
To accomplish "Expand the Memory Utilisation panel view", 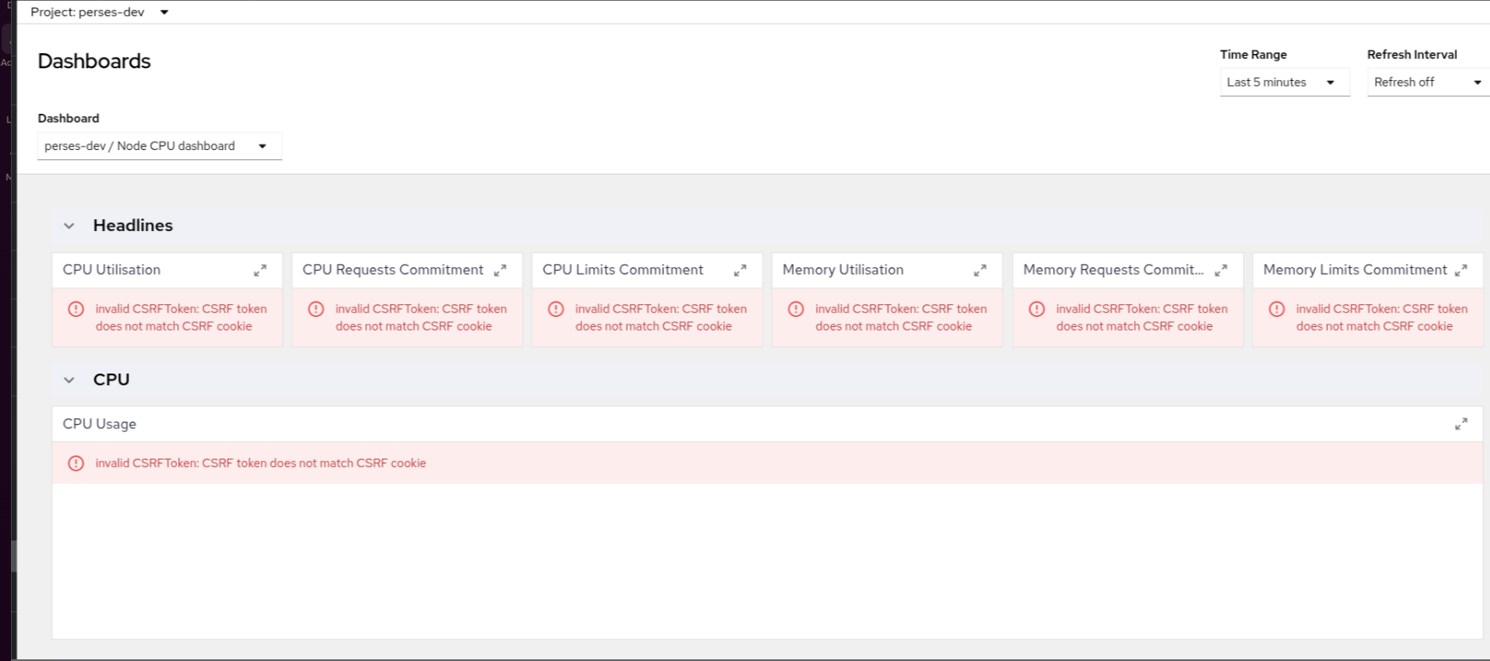I will click(x=980, y=271).
